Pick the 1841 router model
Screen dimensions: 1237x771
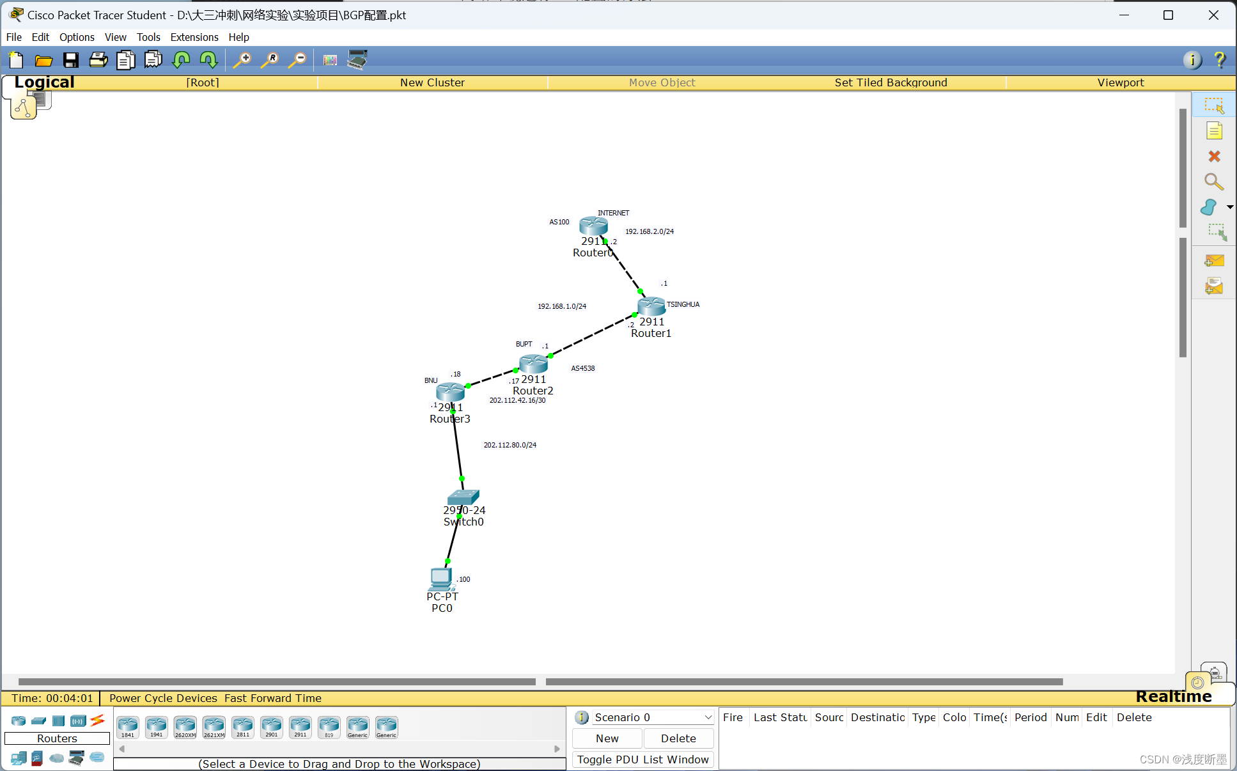pyautogui.click(x=128, y=727)
